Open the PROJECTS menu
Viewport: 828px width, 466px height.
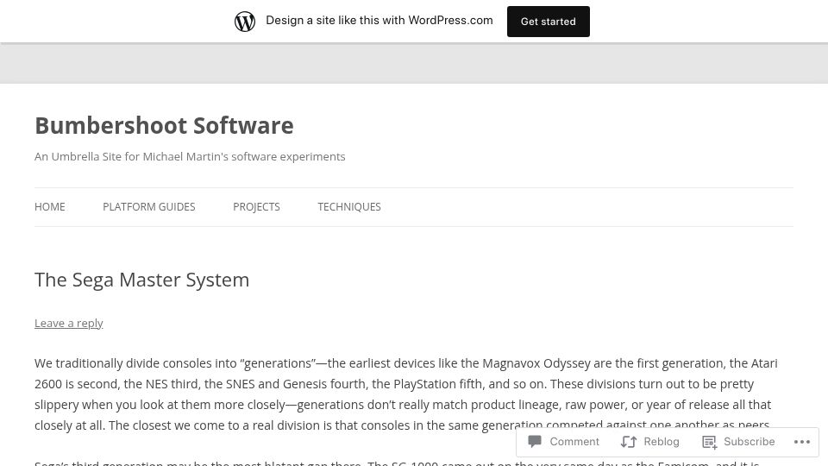[x=256, y=206]
